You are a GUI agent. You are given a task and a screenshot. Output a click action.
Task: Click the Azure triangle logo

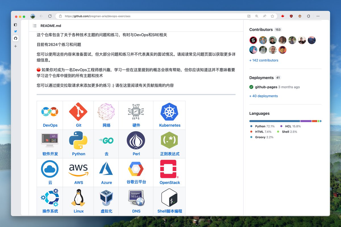106,168
